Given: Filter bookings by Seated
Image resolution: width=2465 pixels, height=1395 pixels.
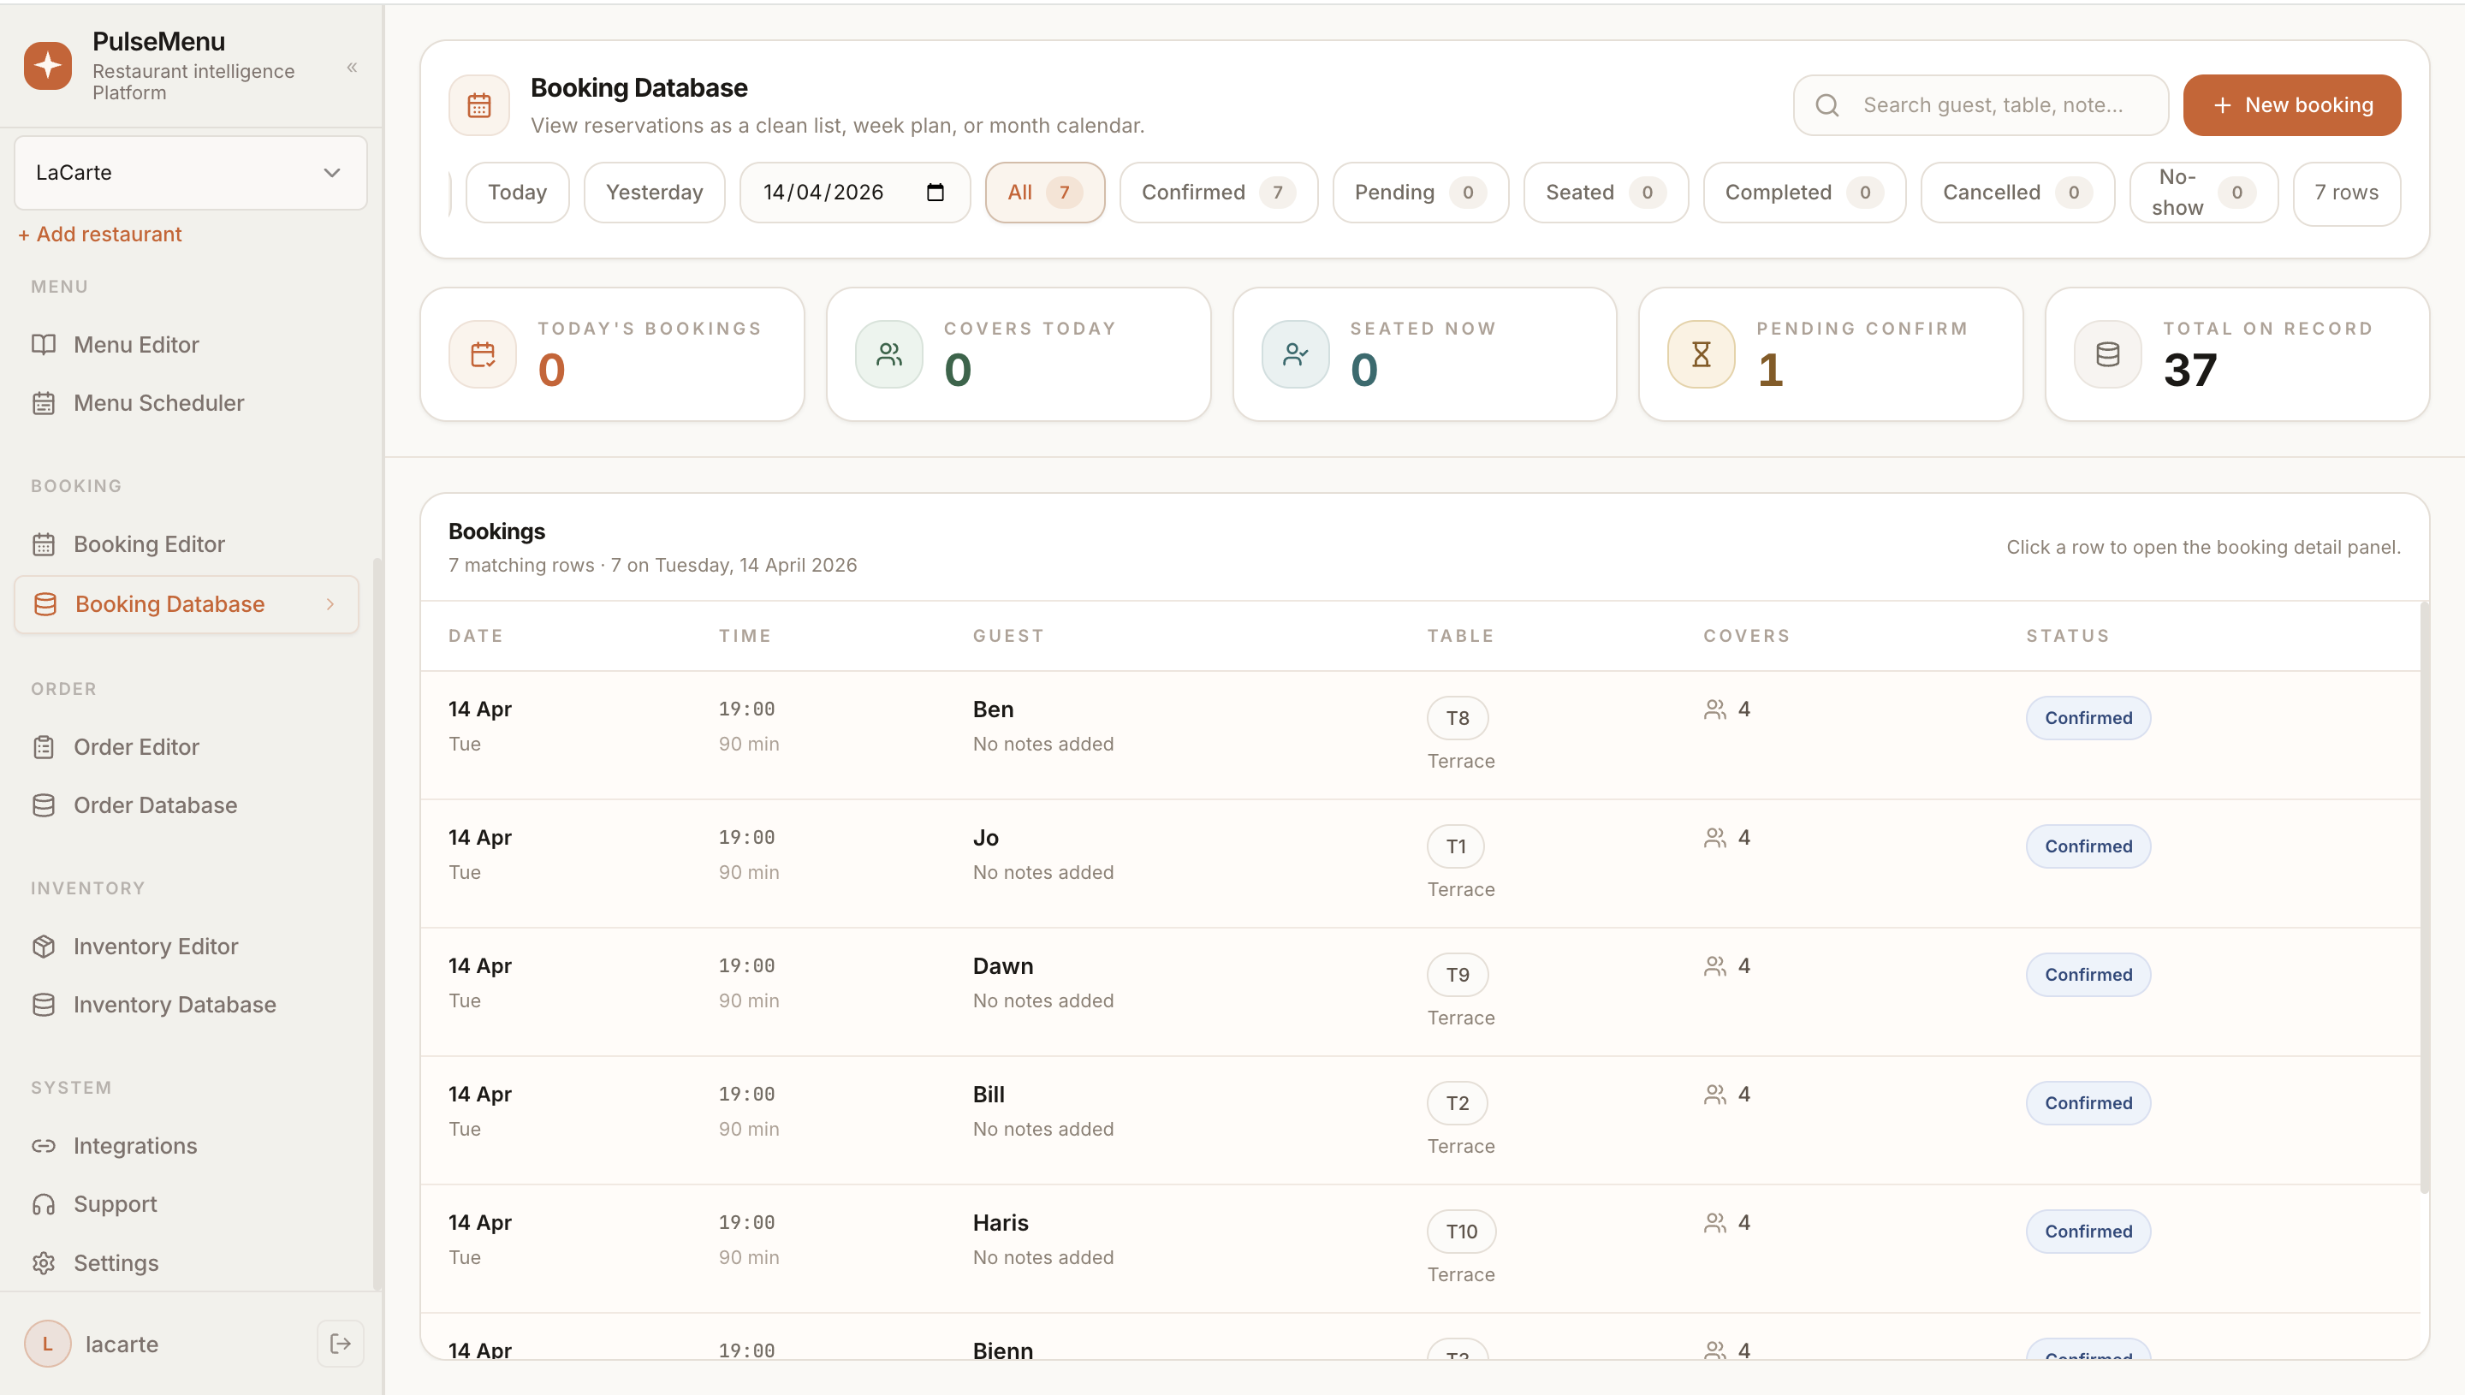Looking at the screenshot, I should (1606, 193).
